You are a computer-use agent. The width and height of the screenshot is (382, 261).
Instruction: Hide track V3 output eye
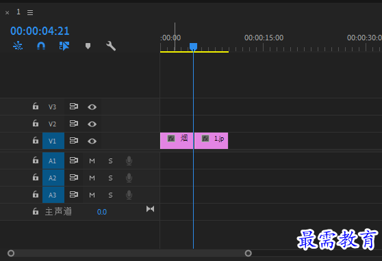pos(92,107)
